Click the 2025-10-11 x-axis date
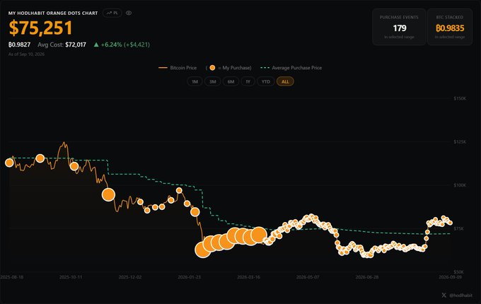Screen dimensions: 481x304 point(71,277)
